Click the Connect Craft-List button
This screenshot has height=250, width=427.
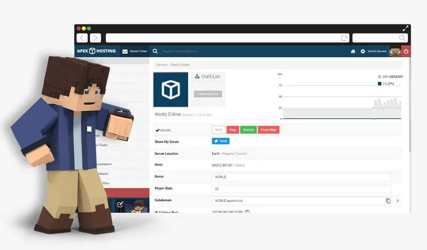tap(208, 94)
